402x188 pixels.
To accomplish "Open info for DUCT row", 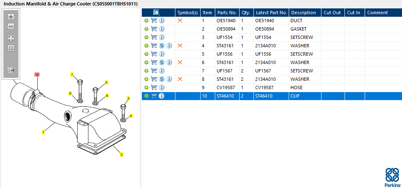I will tap(162, 21).
